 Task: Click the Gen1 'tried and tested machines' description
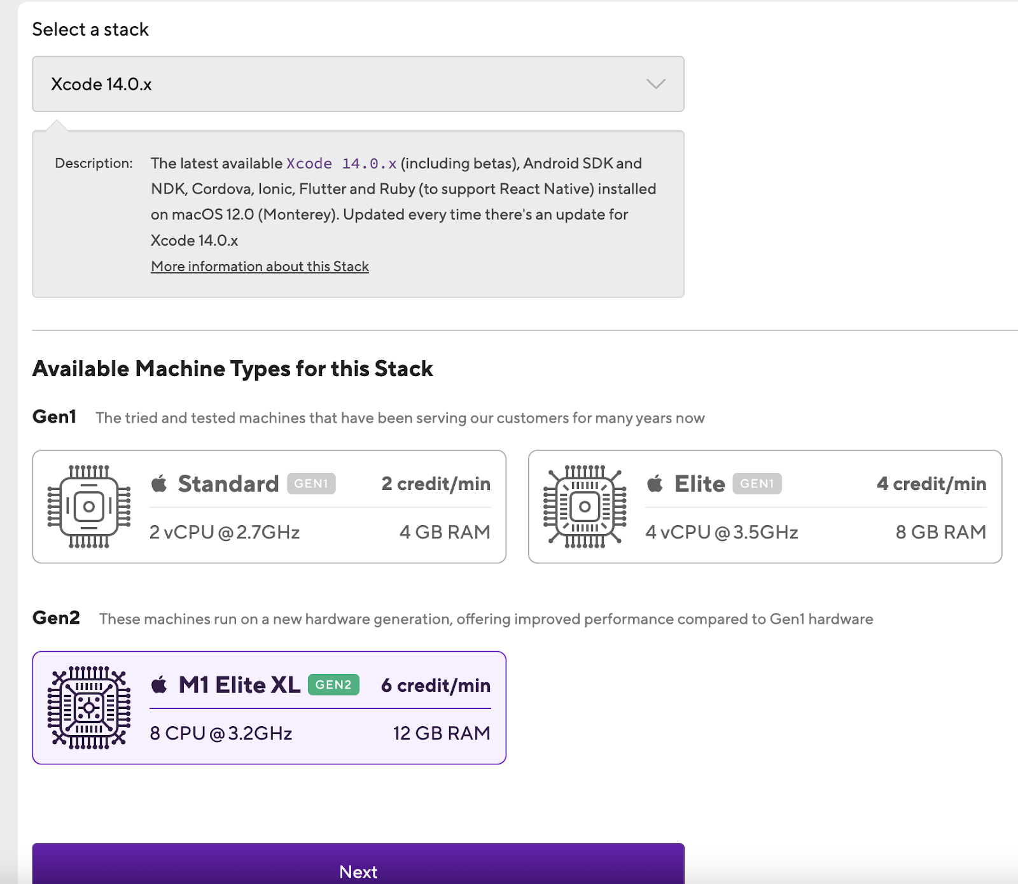400,418
